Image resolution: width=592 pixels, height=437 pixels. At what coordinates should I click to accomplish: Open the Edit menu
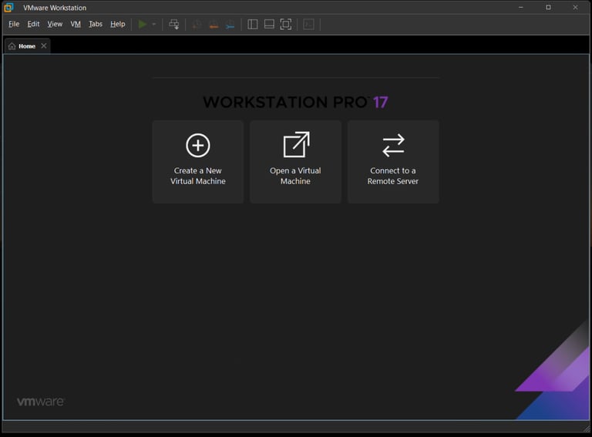[x=33, y=24]
